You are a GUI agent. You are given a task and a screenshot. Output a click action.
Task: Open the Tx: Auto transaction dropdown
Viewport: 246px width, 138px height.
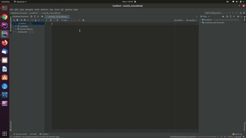65,20
